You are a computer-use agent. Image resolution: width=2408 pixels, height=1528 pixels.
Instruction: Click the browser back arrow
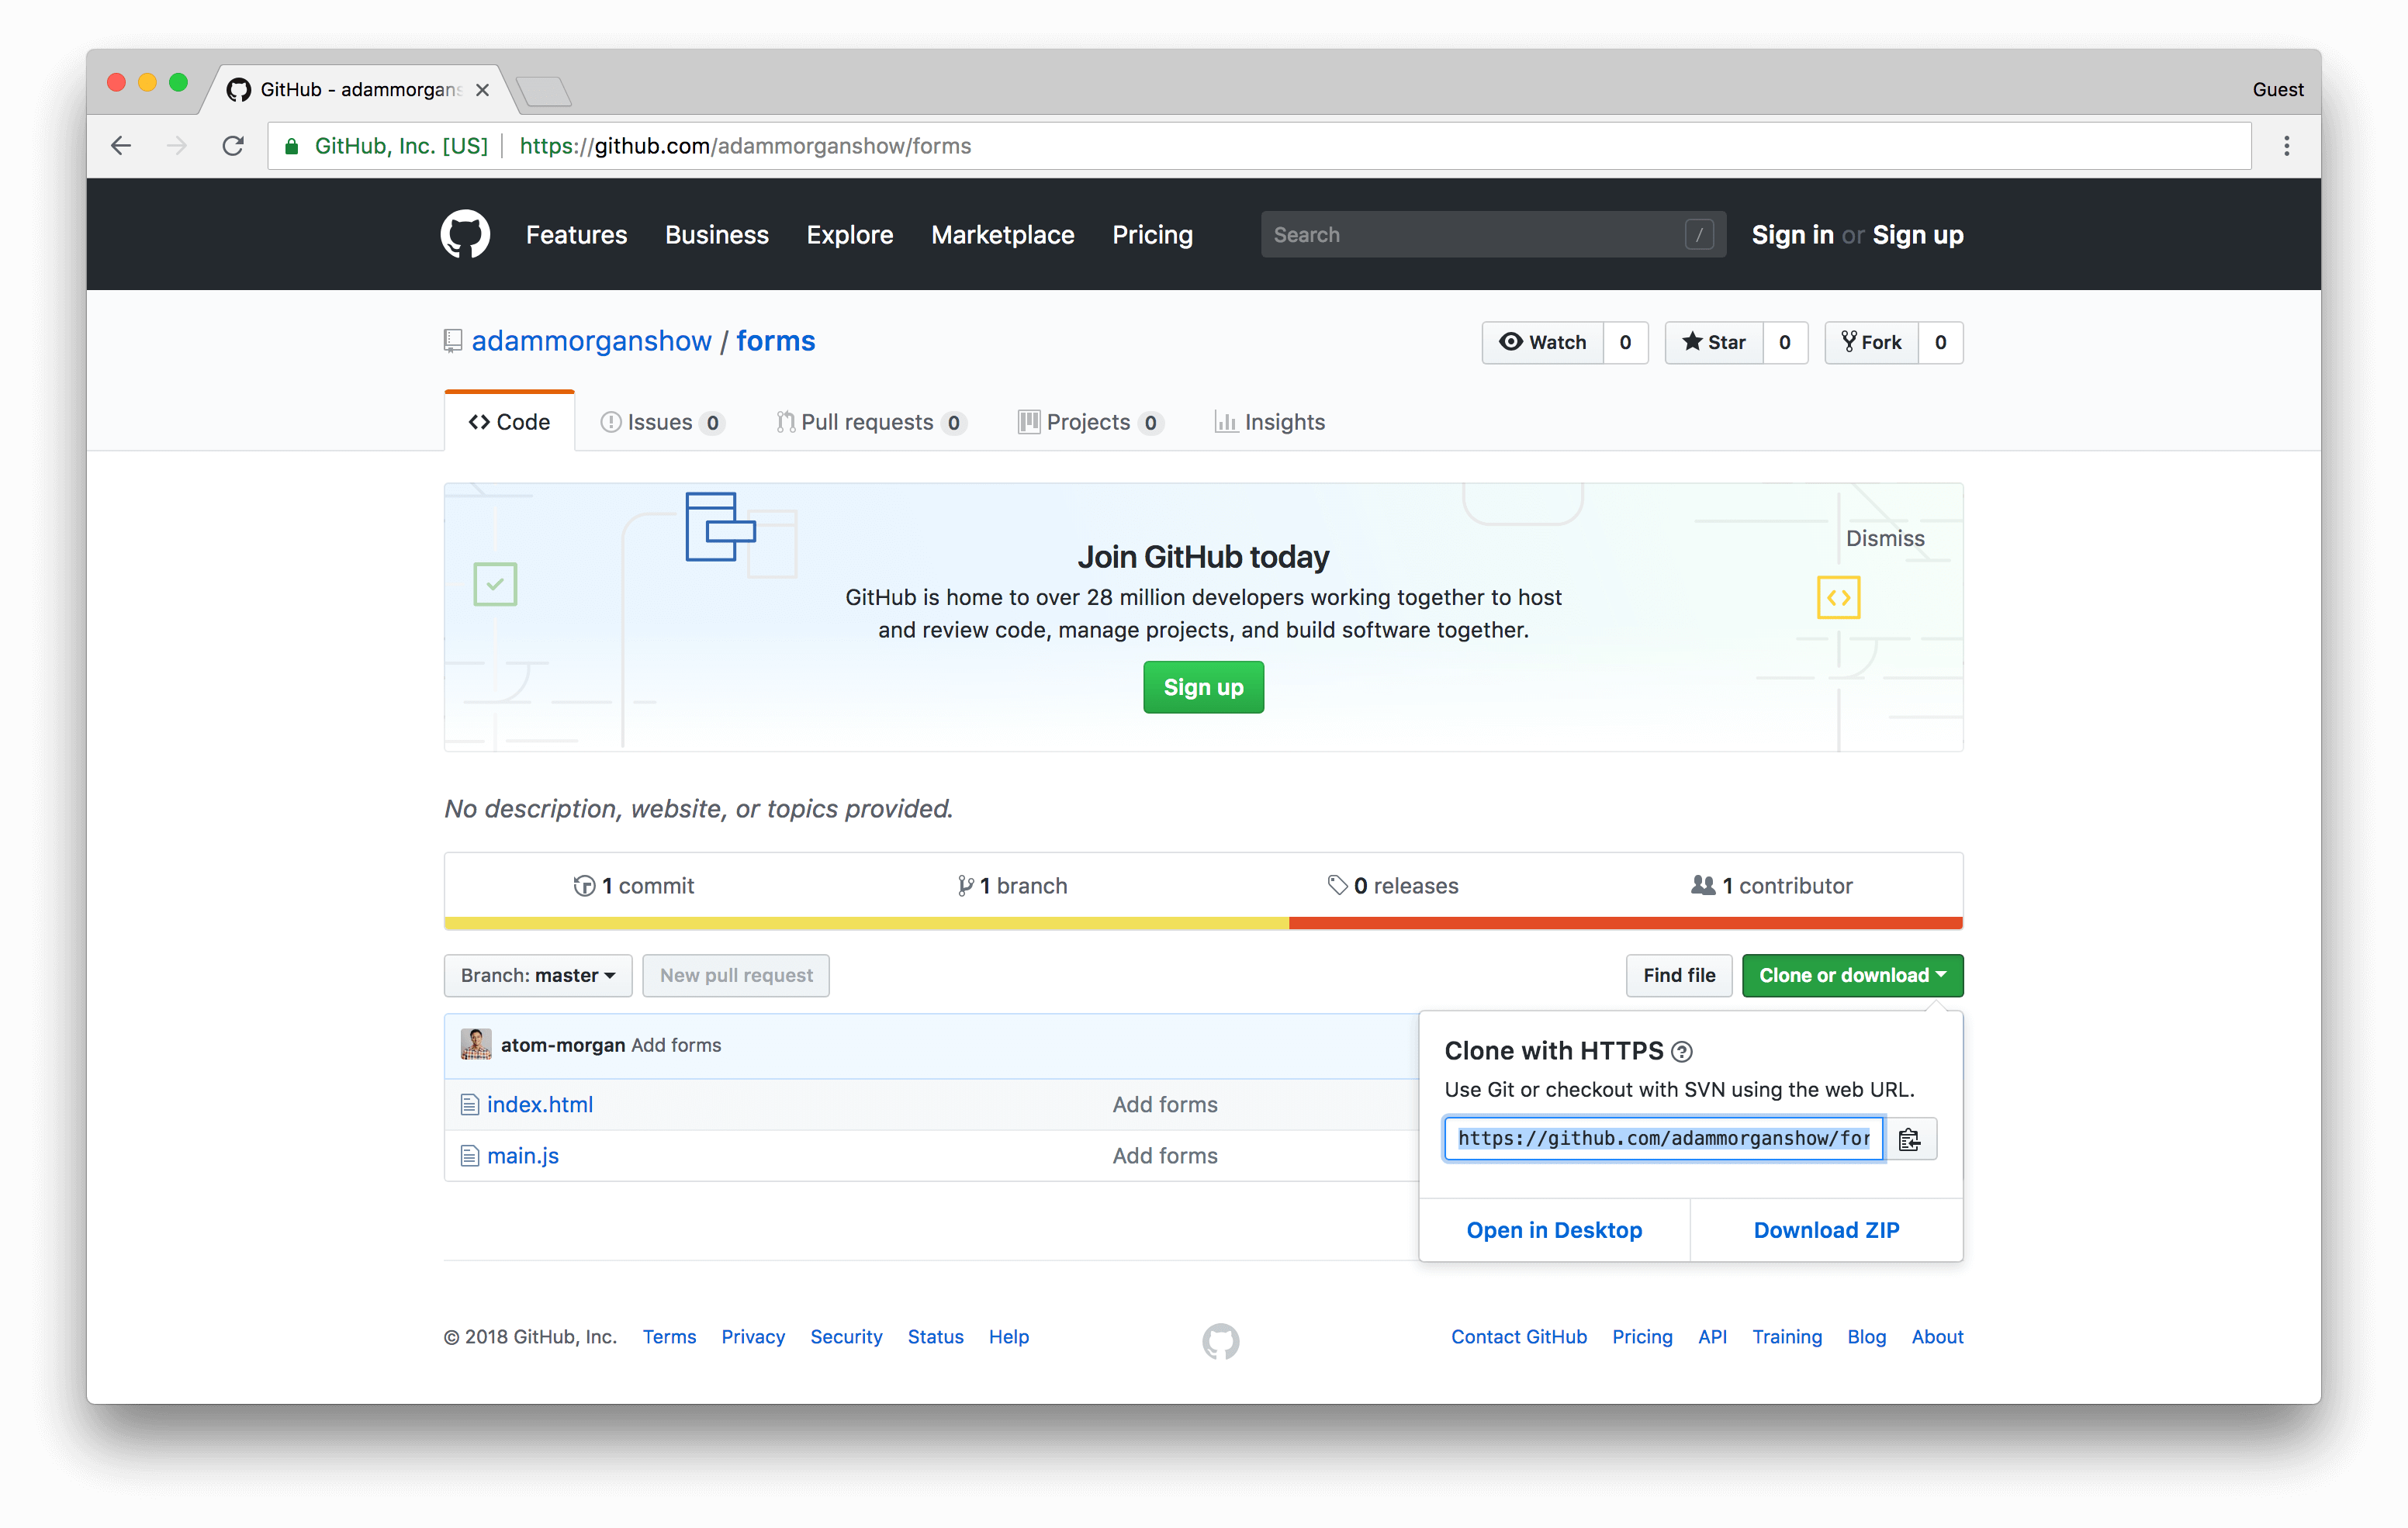(121, 146)
